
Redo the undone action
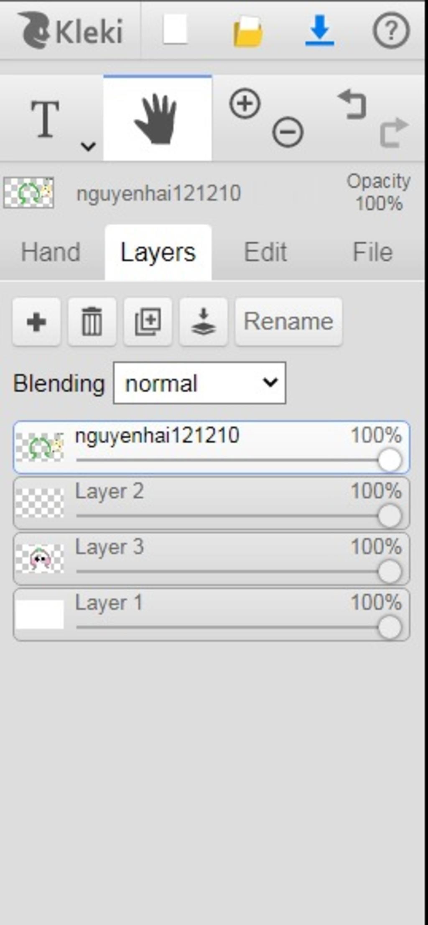[x=394, y=132]
